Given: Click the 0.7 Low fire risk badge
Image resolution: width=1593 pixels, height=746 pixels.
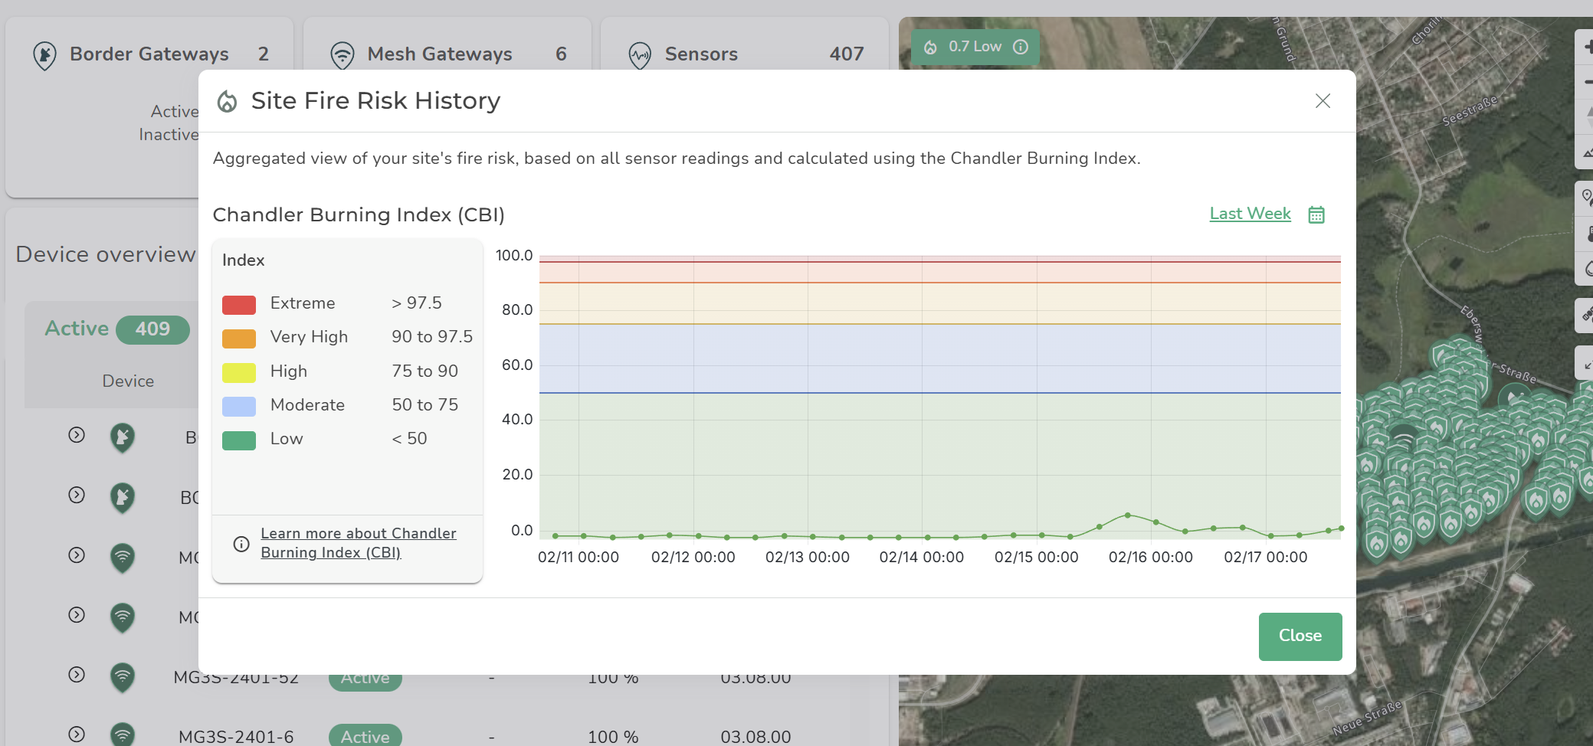Looking at the screenshot, I should click(x=975, y=47).
